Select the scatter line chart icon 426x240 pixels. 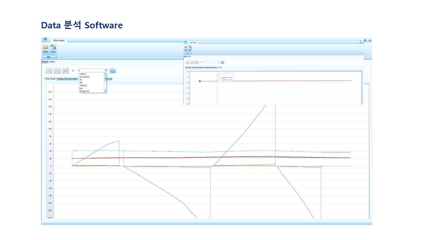[66, 71]
